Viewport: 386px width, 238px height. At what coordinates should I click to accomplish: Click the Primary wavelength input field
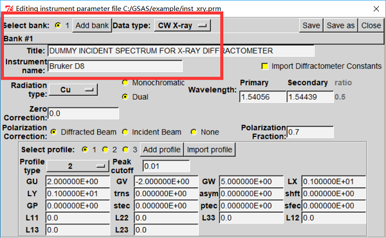pyautogui.click(x=262, y=96)
